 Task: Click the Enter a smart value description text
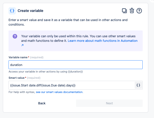(68, 22)
